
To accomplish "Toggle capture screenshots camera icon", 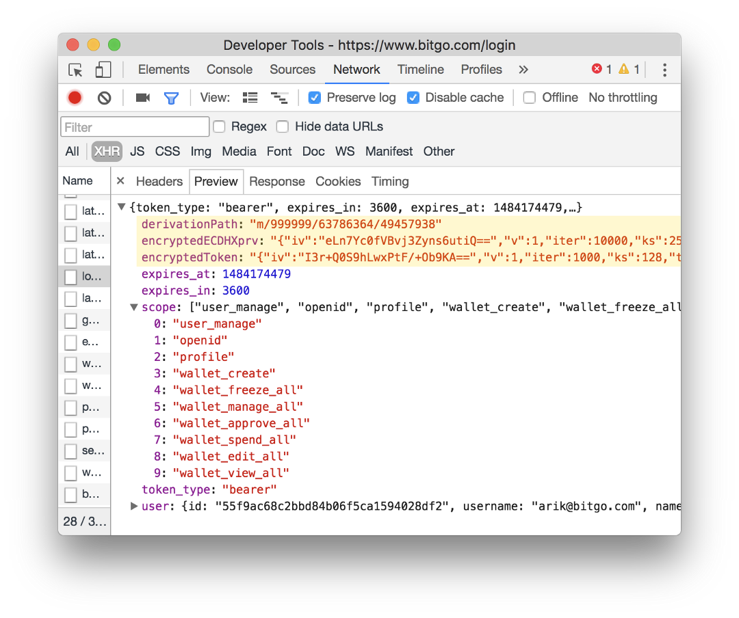I will [142, 98].
